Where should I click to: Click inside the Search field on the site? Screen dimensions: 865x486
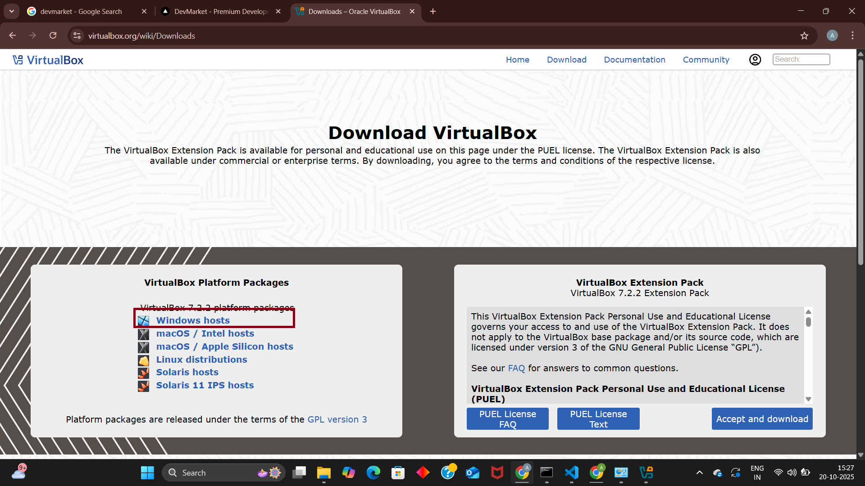coord(801,59)
